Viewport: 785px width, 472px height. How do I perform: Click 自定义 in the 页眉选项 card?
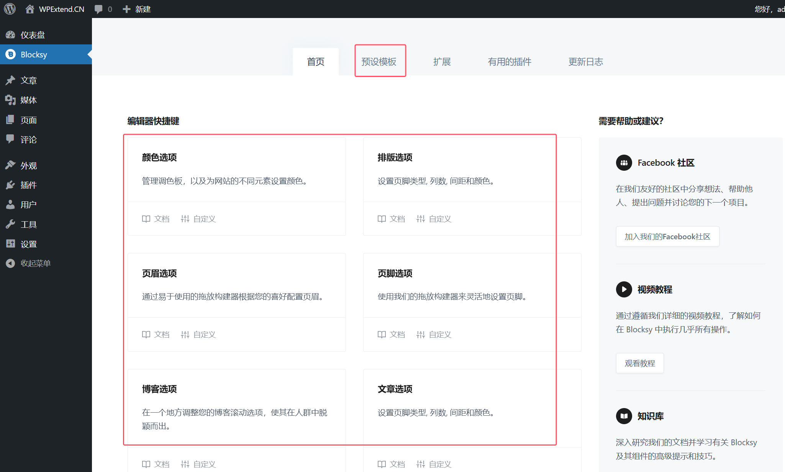pos(198,335)
